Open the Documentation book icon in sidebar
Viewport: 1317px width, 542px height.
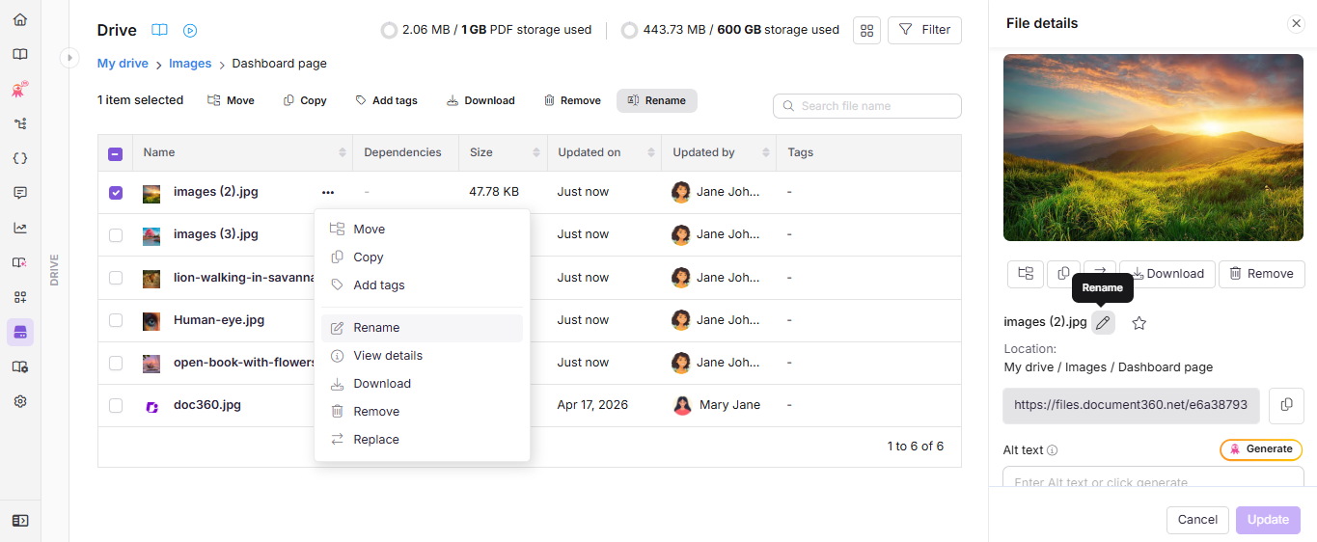[19, 54]
